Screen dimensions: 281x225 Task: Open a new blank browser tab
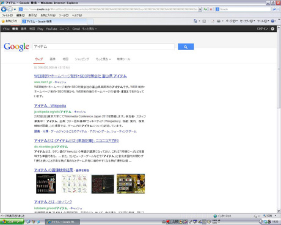(90, 21)
